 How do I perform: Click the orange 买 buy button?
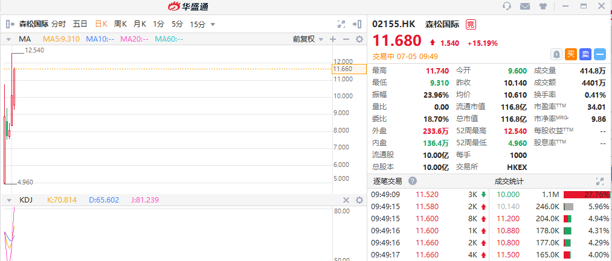pos(571,54)
